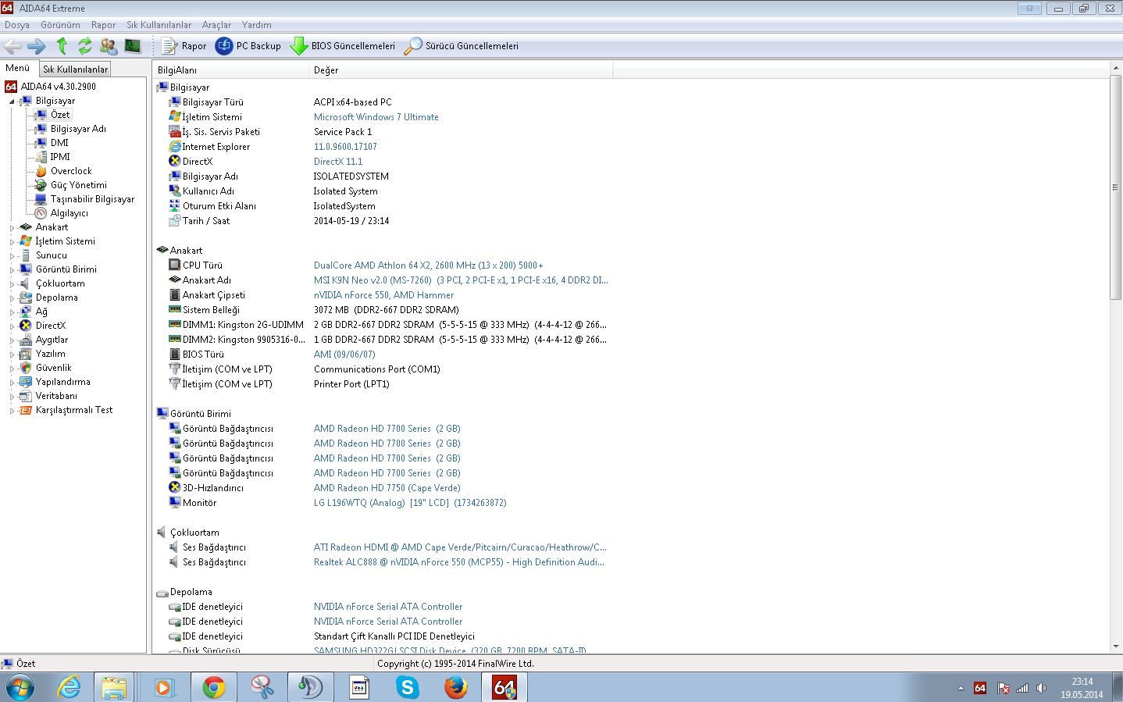Image resolution: width=1123 pixels, height=702 pixels.
Task: Select AIDA64 v4.30.2900 root node
Action: [58, 87]
